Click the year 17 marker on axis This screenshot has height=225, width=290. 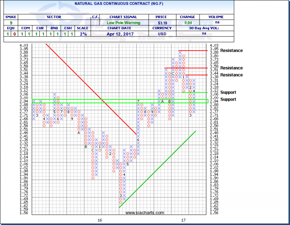pos(183,220)
